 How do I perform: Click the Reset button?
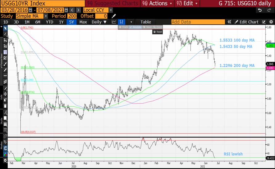click(158, 32)
